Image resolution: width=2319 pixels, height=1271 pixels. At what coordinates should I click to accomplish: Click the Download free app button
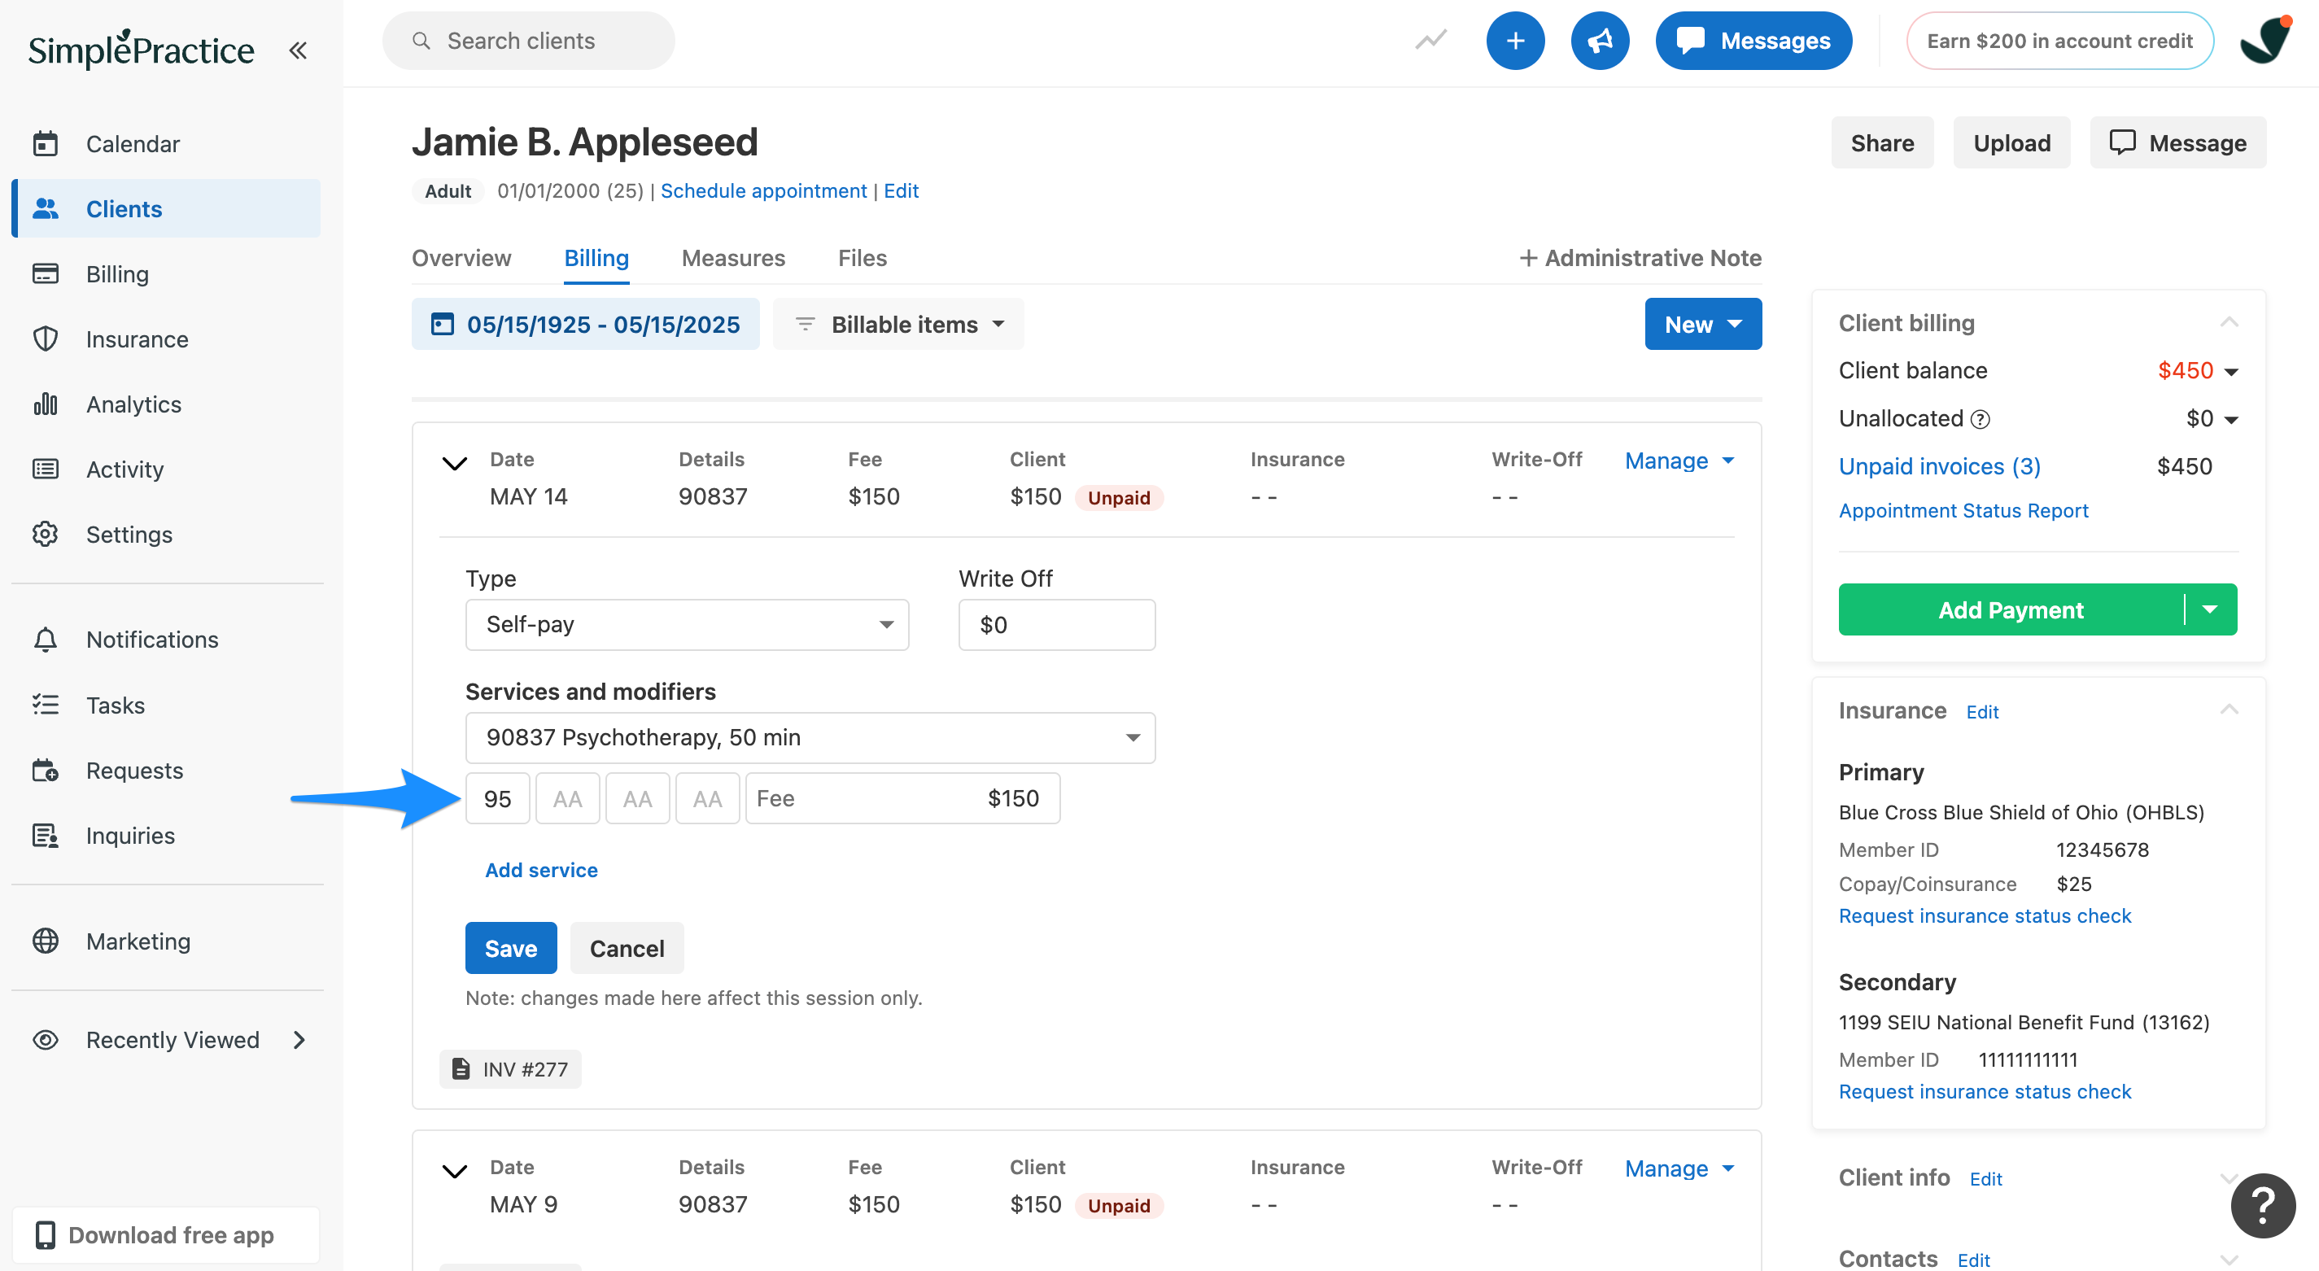click(x=167, y=1234)
